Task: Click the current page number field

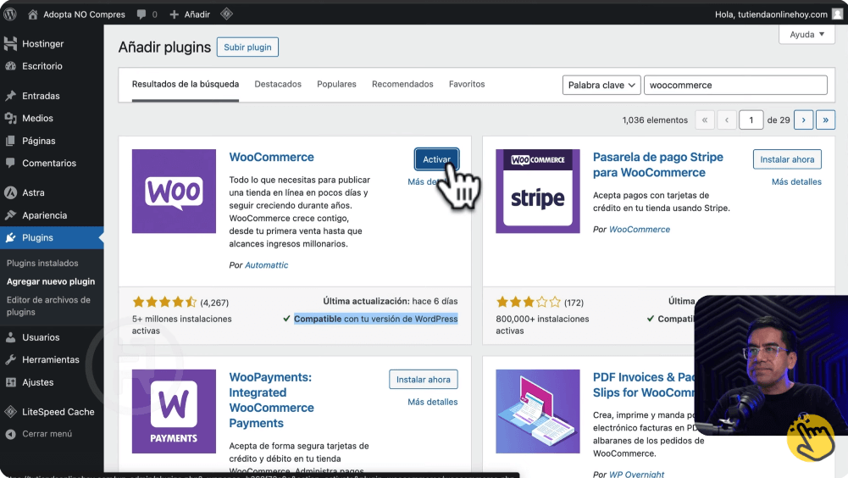Action: click(751, 120)
